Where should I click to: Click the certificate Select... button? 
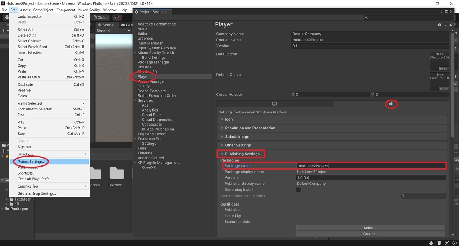[370, 228]
